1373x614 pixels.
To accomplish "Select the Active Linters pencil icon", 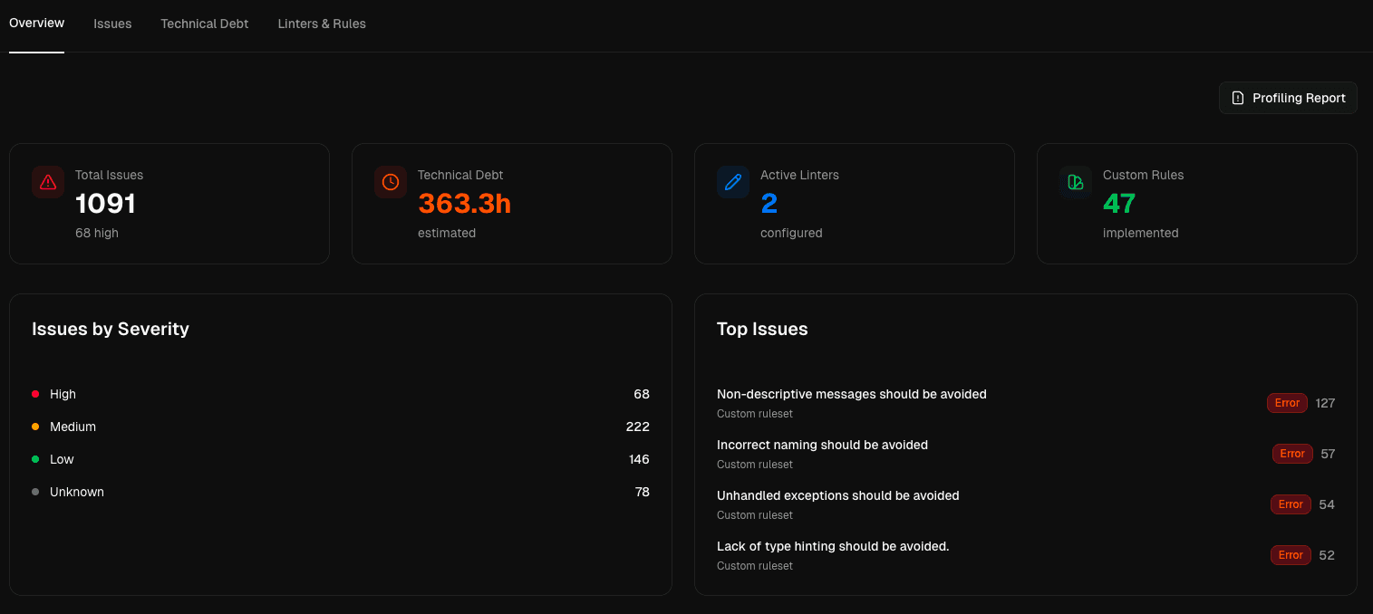I will (x=732, y=182).
